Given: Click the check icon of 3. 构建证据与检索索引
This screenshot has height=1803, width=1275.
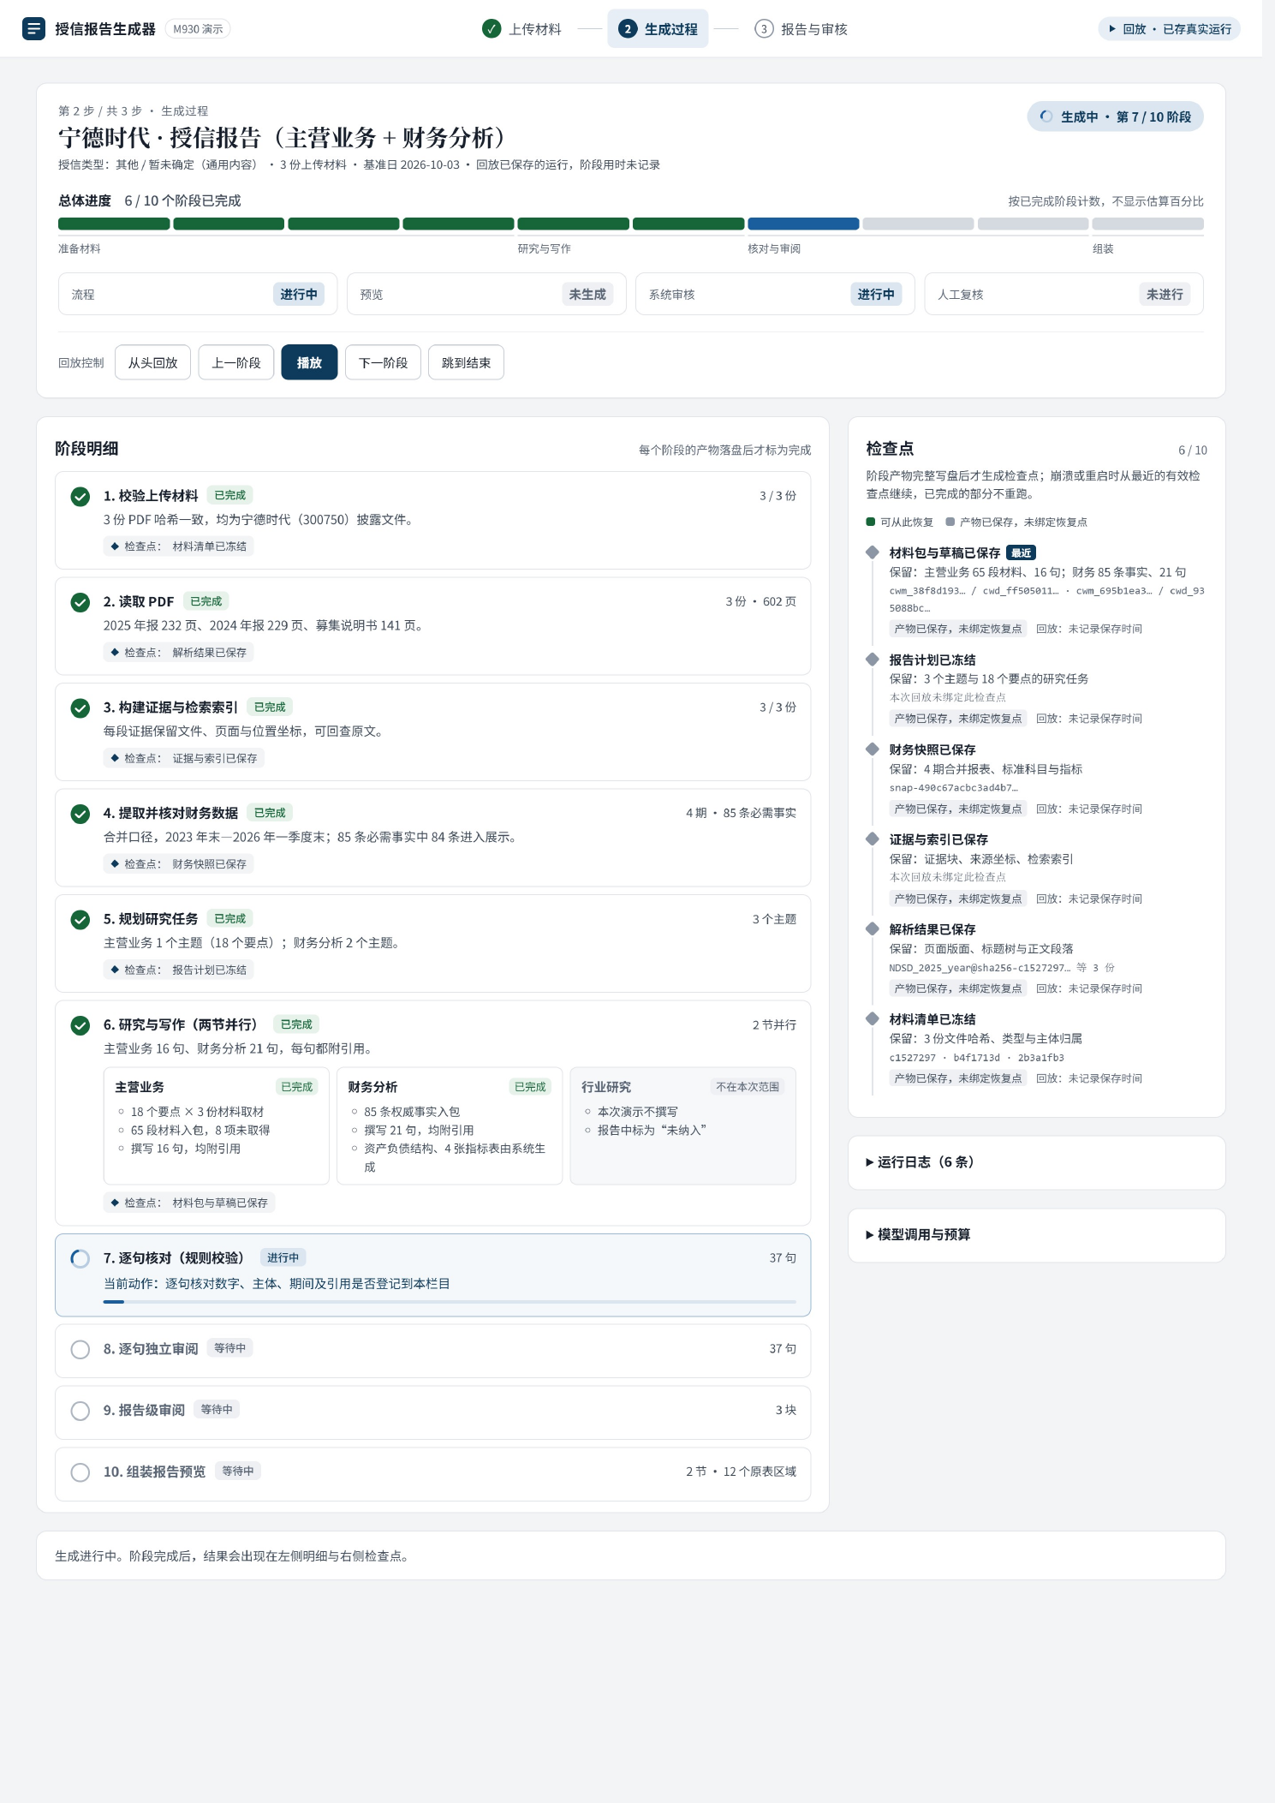Looking at the screenshot, I should [x=80, y=708].
